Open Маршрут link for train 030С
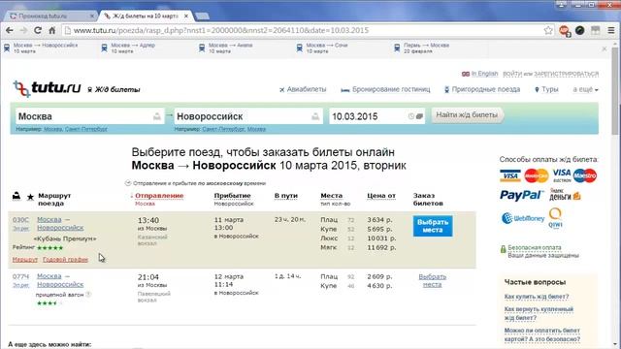 [25, 260]
